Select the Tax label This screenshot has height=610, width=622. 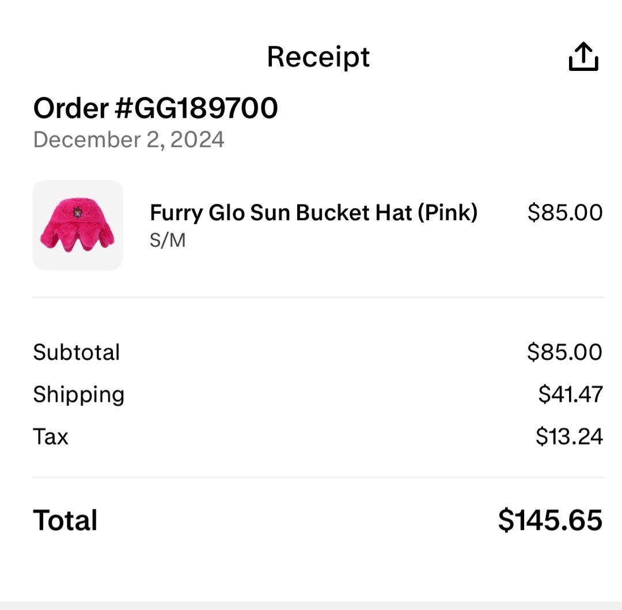tap(51, 436)
